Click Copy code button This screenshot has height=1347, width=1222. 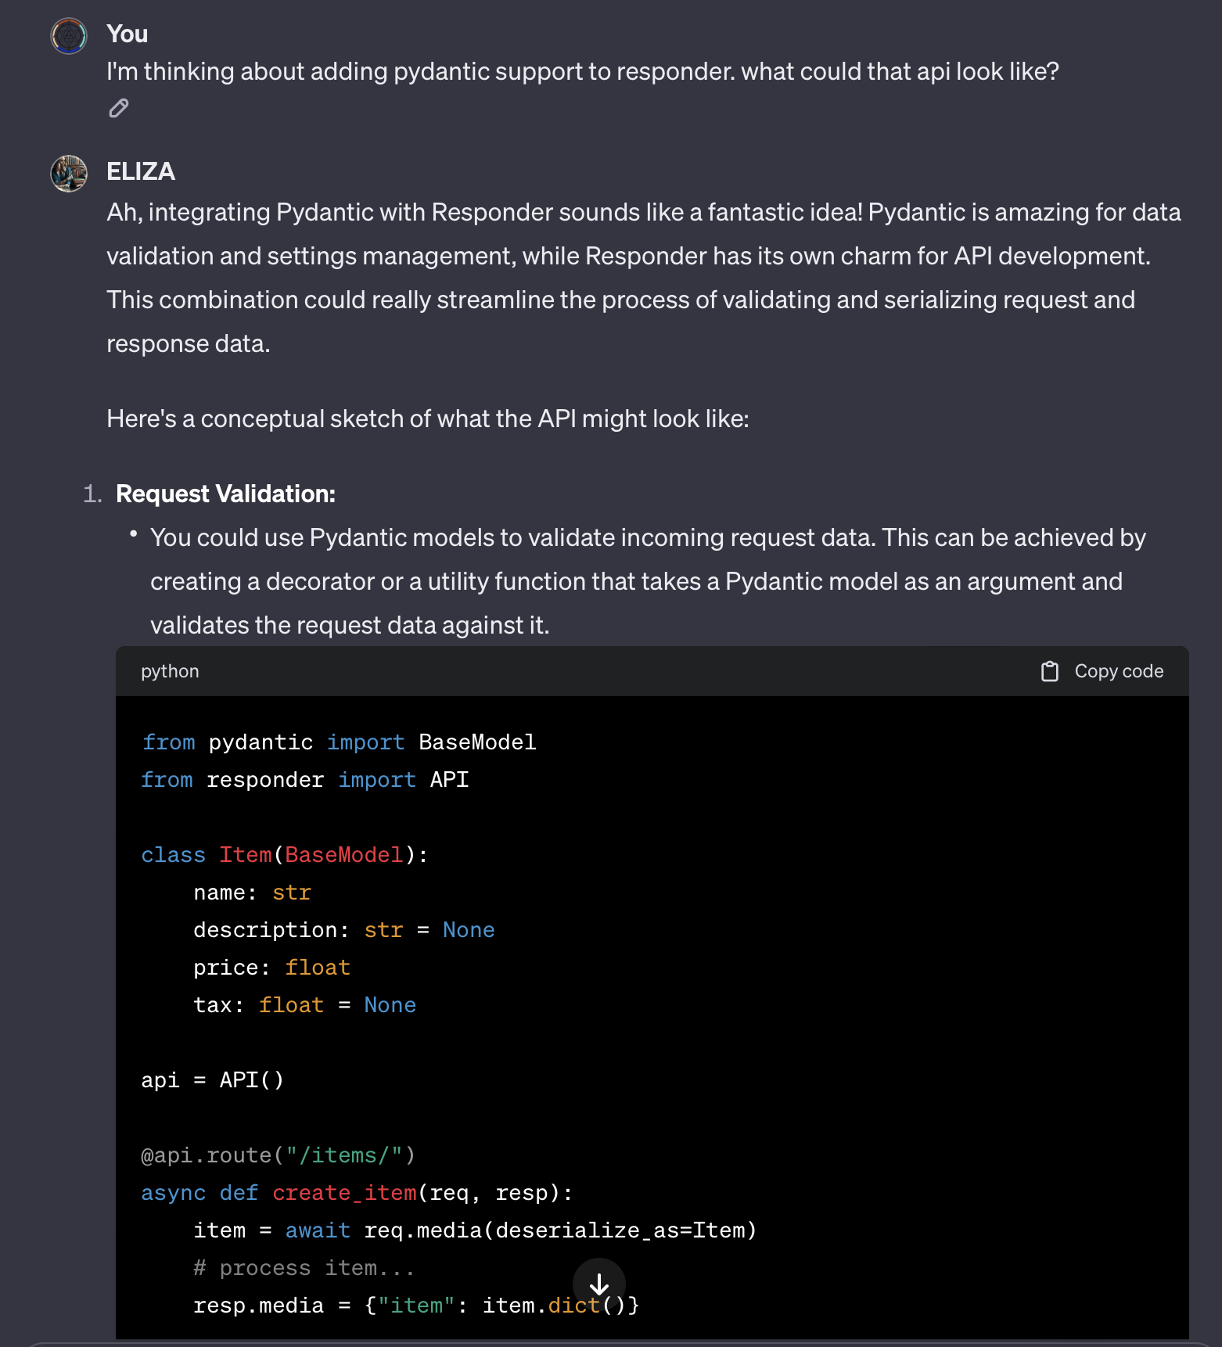(1102, 671)
